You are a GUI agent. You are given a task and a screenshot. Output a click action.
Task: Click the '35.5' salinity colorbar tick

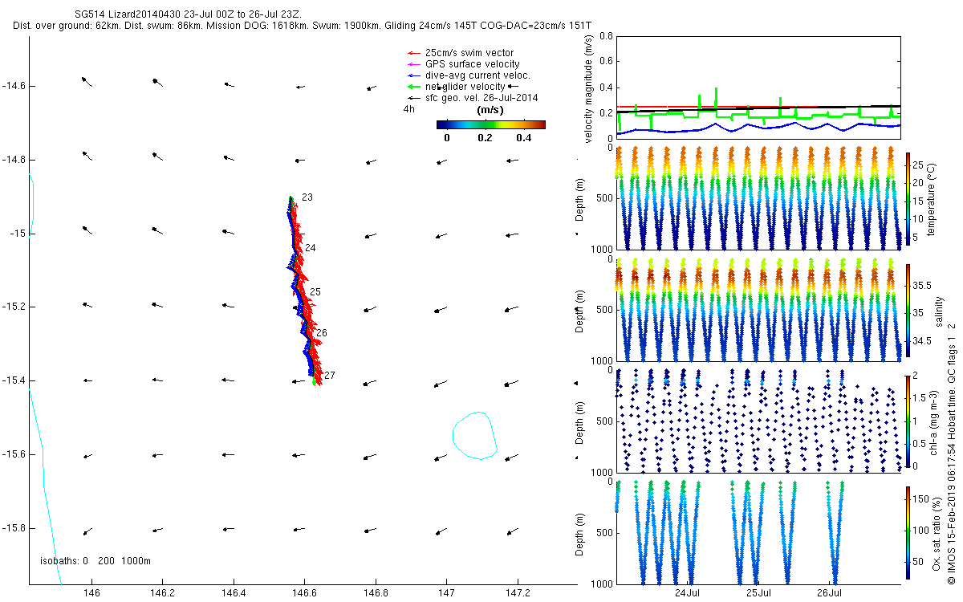pyautogui.click(x=920, y=286)
